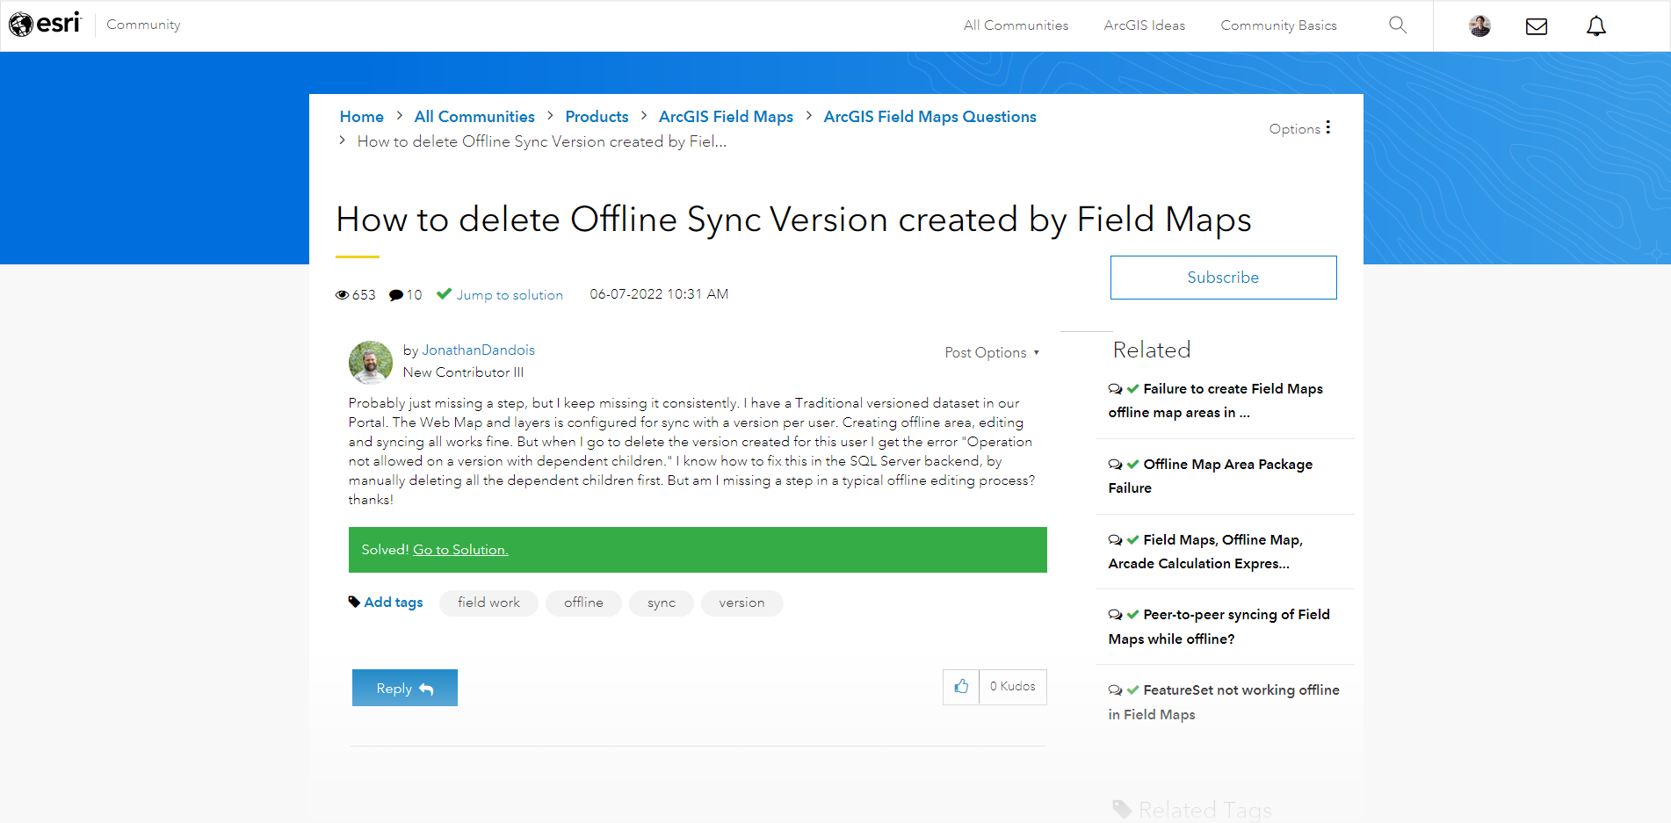
Task: Click the Reply button
Action: 405,688
